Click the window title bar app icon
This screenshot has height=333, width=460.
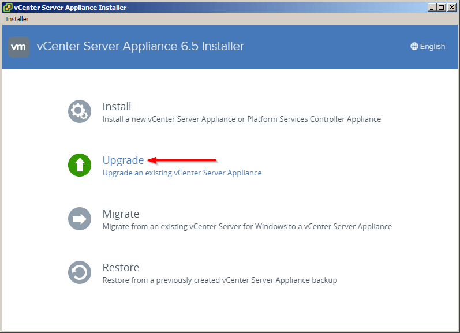click(x=8, y=8)
